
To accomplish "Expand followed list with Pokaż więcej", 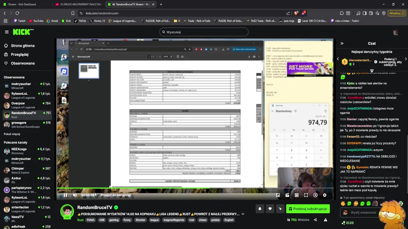I will 12,134.
